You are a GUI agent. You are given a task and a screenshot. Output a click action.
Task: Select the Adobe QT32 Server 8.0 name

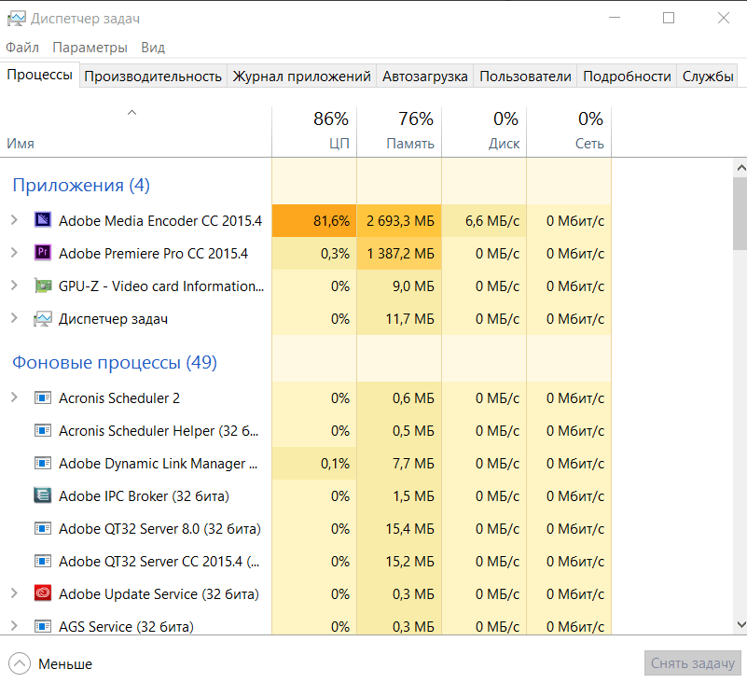point(159,529)
